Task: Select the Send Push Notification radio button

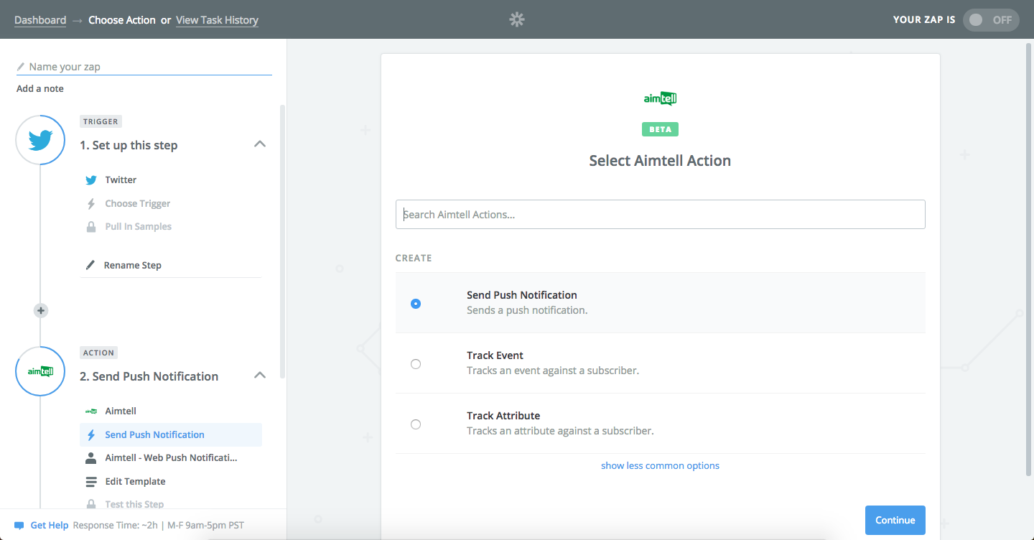Action: coord(416,304)
